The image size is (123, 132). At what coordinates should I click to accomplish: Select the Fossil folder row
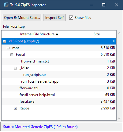tap(59, 55)
